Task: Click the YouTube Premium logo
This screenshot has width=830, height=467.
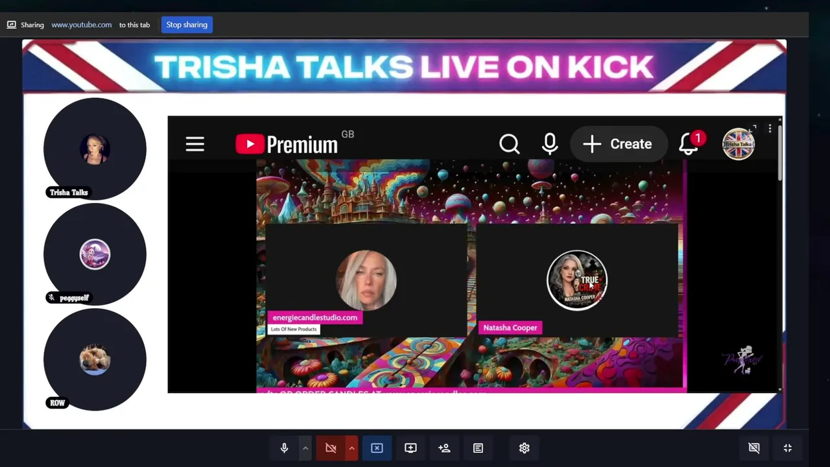Action: point(287,144)
